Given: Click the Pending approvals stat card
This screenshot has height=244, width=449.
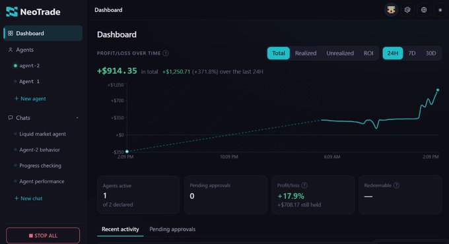Looking at the screenshot, I should [x=226, y=195].
